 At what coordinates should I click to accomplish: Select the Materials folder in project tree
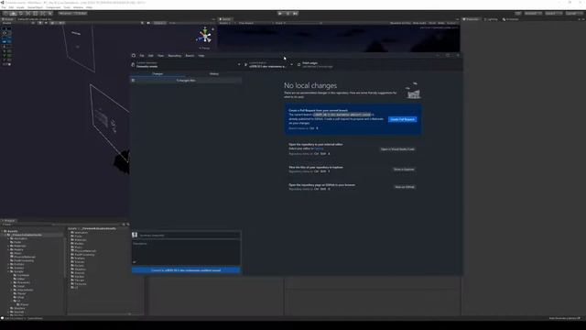point(18,246)
